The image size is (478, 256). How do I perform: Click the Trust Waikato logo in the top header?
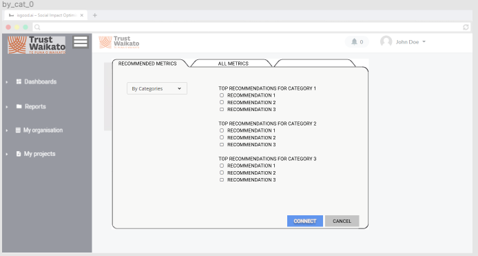click(x=119, y=42)
